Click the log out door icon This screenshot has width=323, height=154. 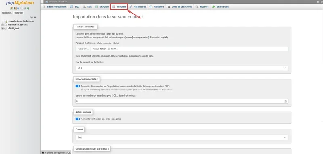(15, 8)
